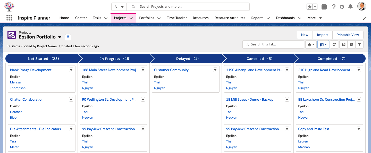The image size is (371, 153).
Task: Open the Blank Image Development project
Action: coord(30,70)
